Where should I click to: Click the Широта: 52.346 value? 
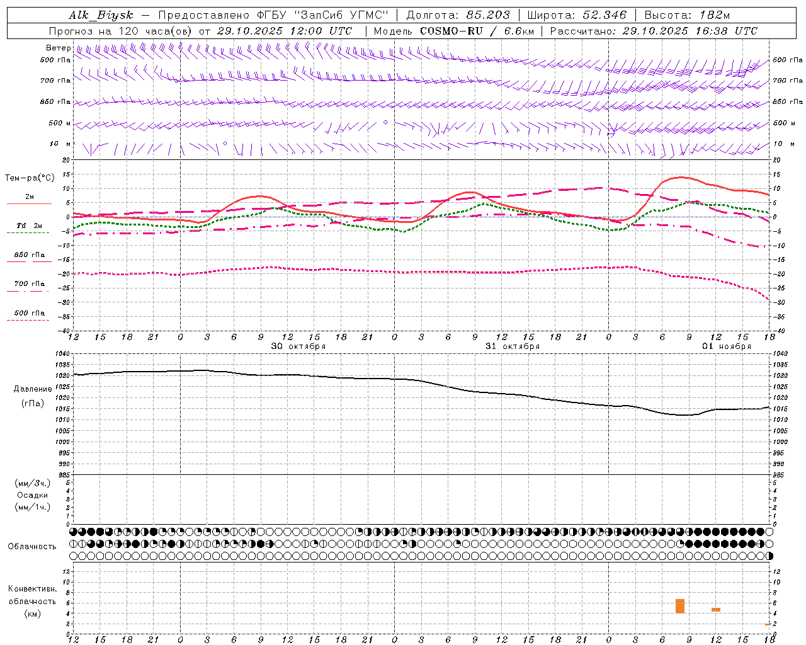tap(577, 15)
